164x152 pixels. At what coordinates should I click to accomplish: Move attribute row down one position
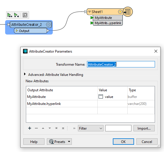click(50, 128)
